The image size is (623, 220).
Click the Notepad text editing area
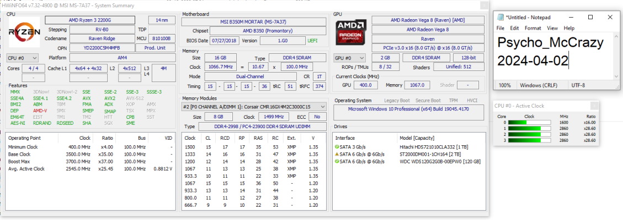554,56
